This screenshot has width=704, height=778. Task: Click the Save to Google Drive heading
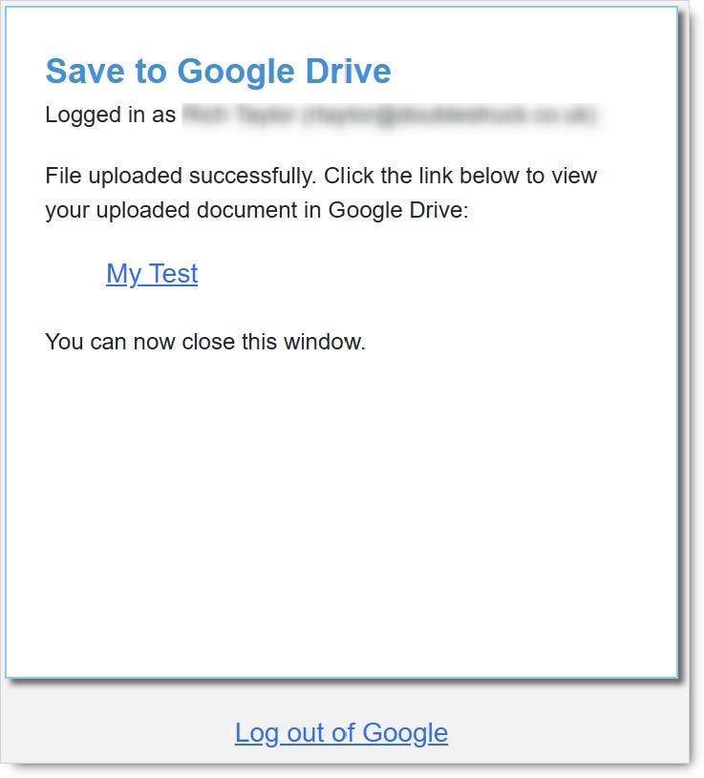(218, 72)
